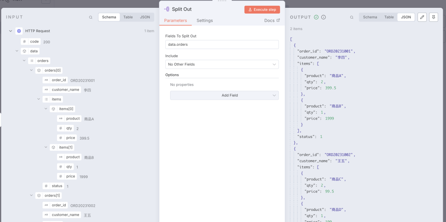Switch Input view to Table
This screenshot has width=446, height=222.
coord(128,17)
